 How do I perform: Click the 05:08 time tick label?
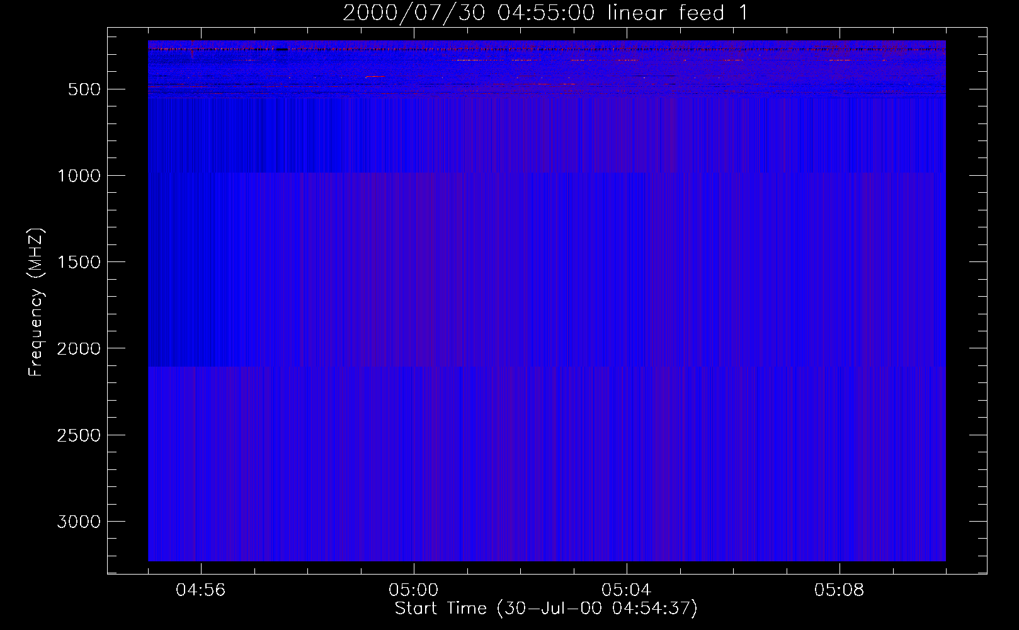pos(839,590)
